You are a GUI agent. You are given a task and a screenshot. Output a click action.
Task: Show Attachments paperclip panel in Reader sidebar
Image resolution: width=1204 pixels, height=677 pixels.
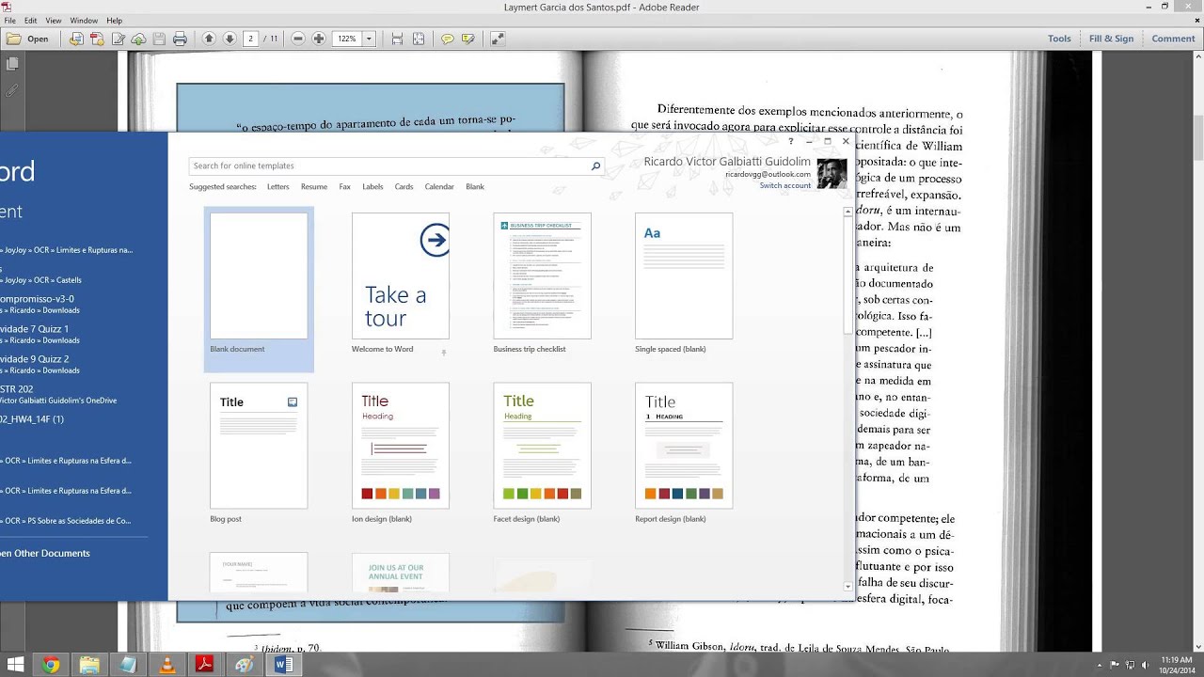(x=12, y=91)
